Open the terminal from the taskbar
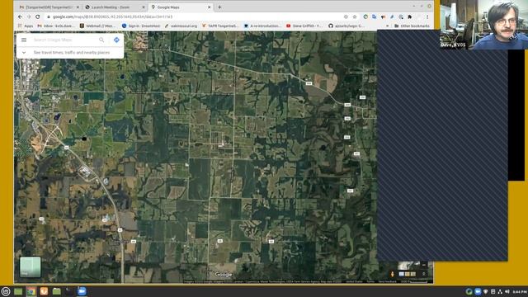Image resolution: width=528 pixels, height=297 pixels. coord(69,291)
